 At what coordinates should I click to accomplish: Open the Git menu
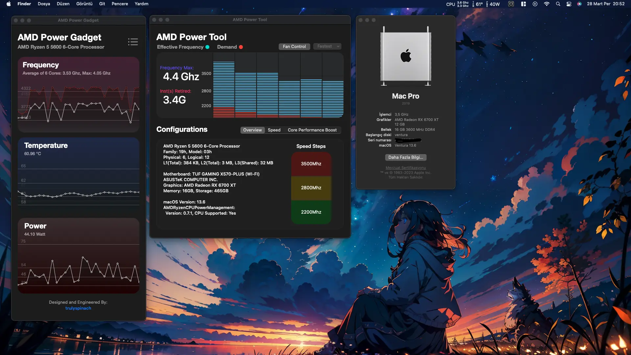coord(102,4)
